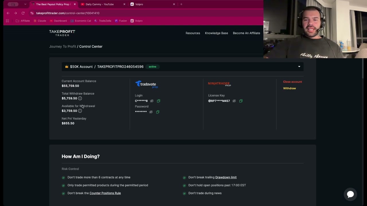
Task: Close the Daily Cammy YouTube tab
Action: (124, 4)
